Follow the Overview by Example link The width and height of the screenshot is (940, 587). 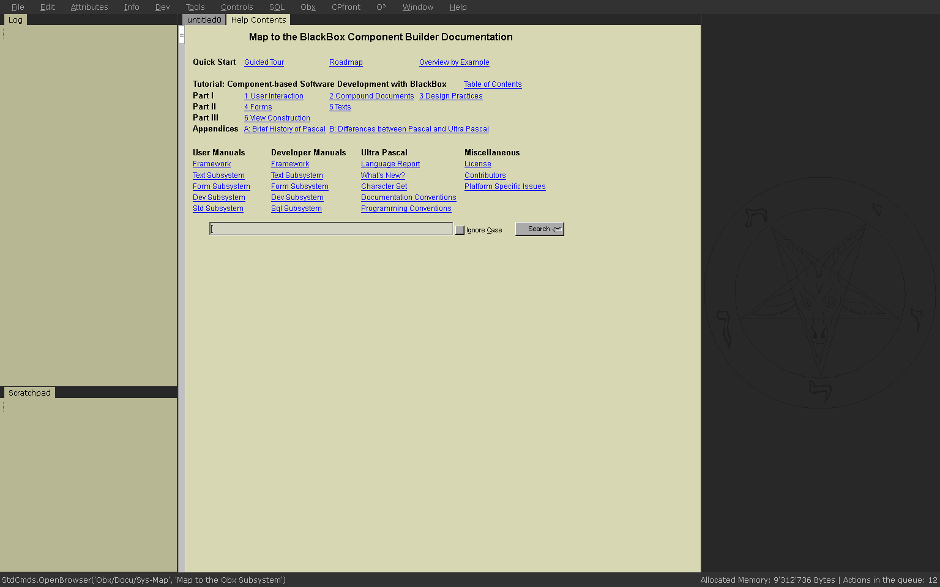click(x=454, y=62)
